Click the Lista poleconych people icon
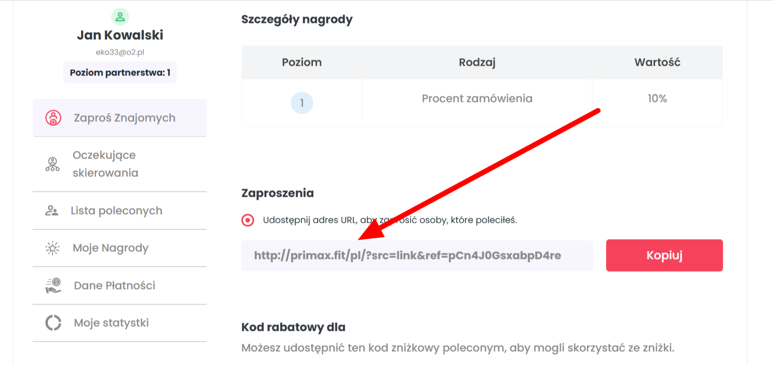This screenshot has height=365, width=773. [52, 211]
